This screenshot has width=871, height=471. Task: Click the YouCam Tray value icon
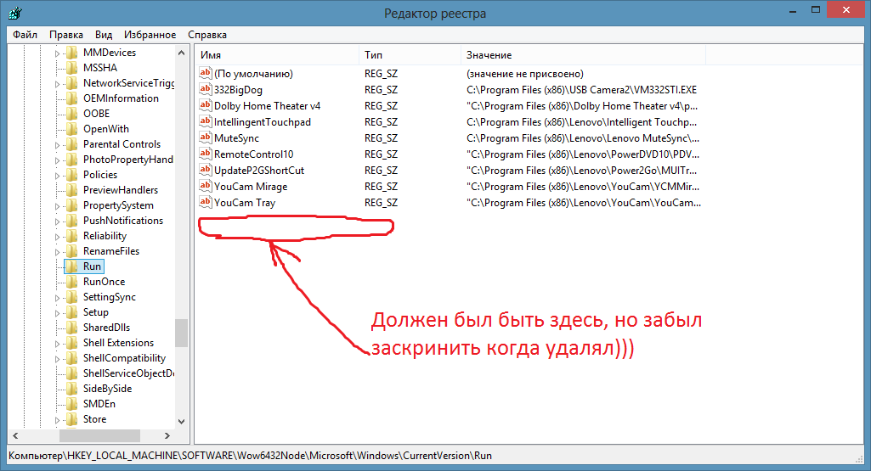pyautogui.click(x=206, y=201)
